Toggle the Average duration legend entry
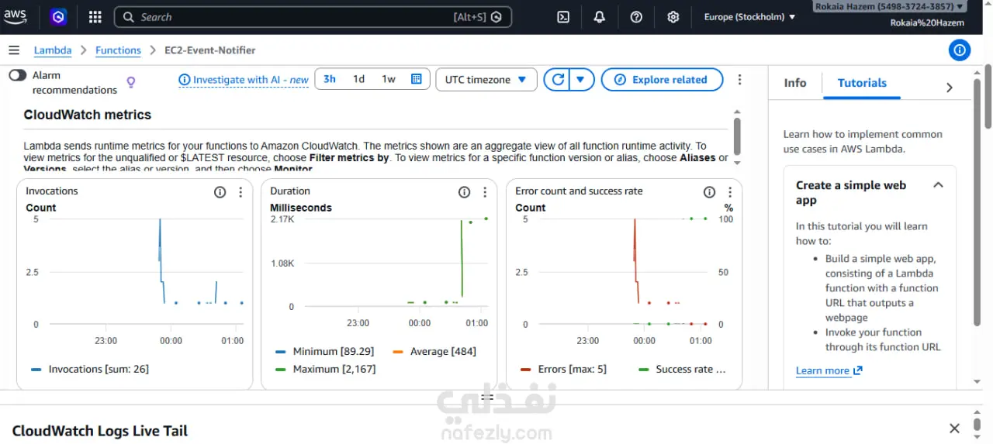 pos(434,351)
